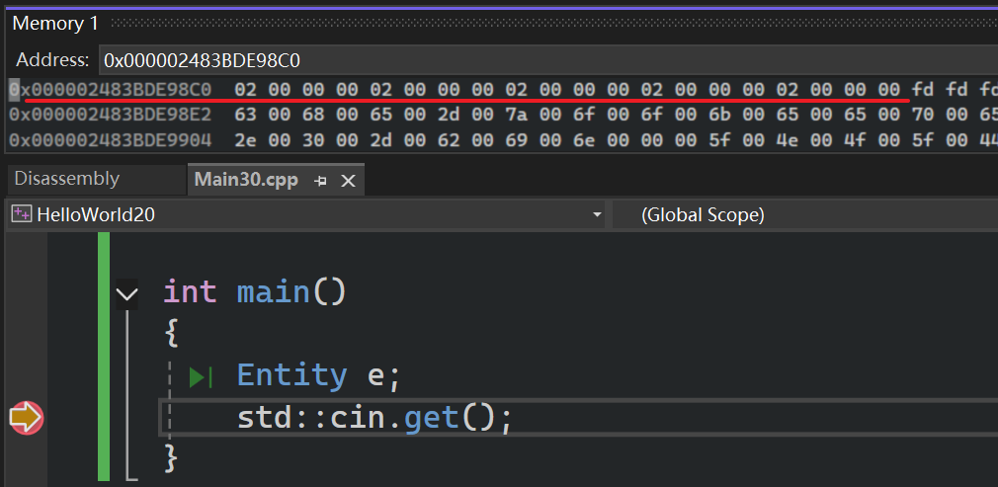This screenshot has width=998, height=487.
Task: Open the HelloWorld20 project dropdown arrow
Action: point(596,214)
